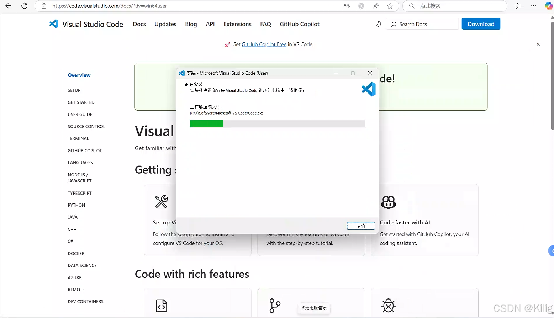Open the Updates page
Image resolution: width=554 pixels, height=318 pixels.
tap(165, 24)
